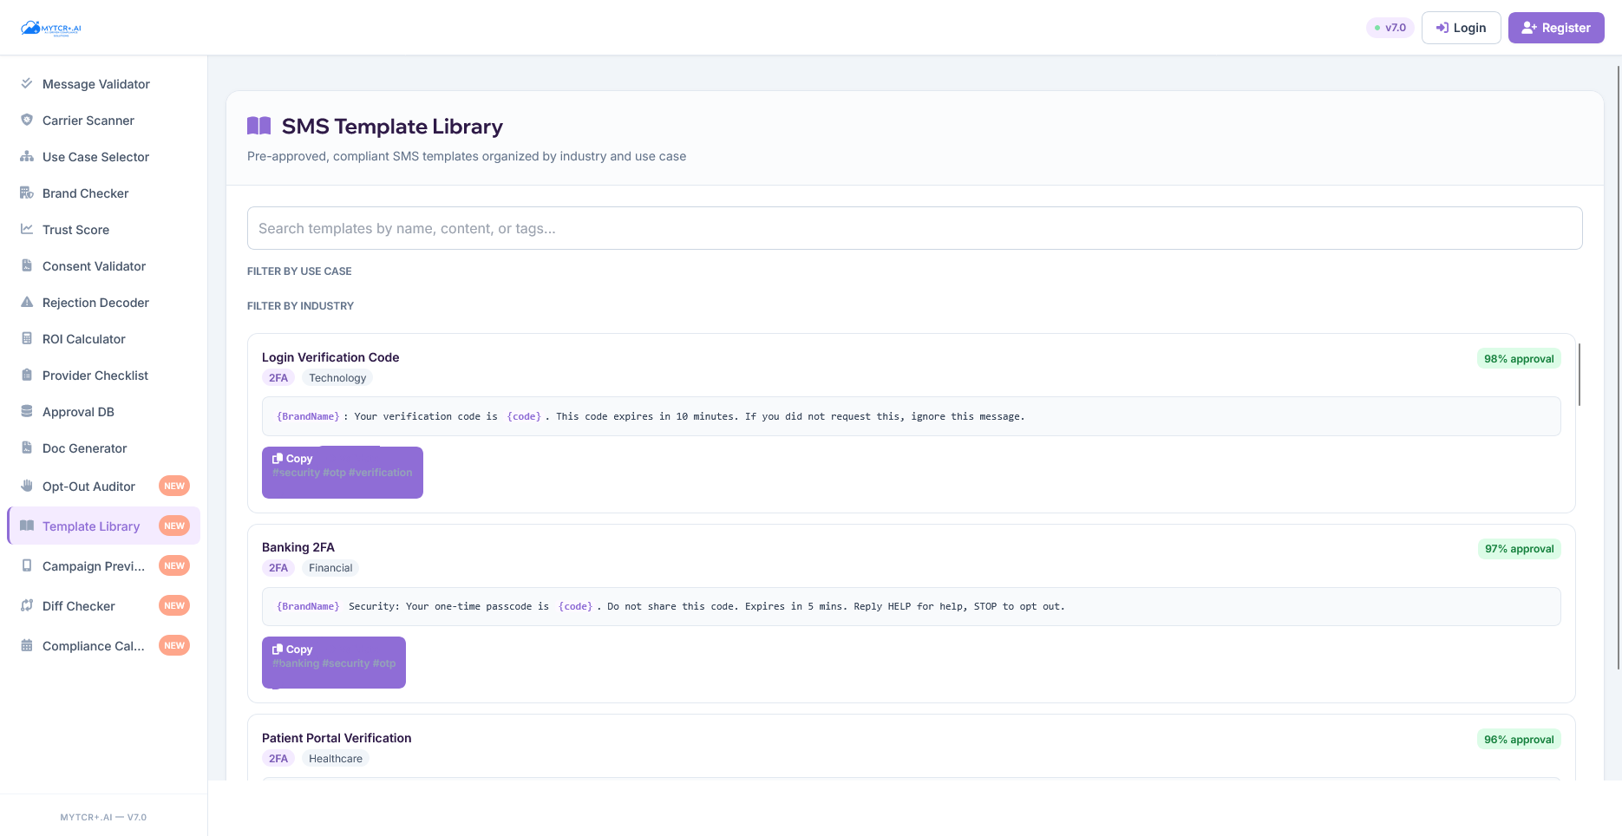Select the Diff Checker tool
This screenshot has width=1622, height=836.
78,605
